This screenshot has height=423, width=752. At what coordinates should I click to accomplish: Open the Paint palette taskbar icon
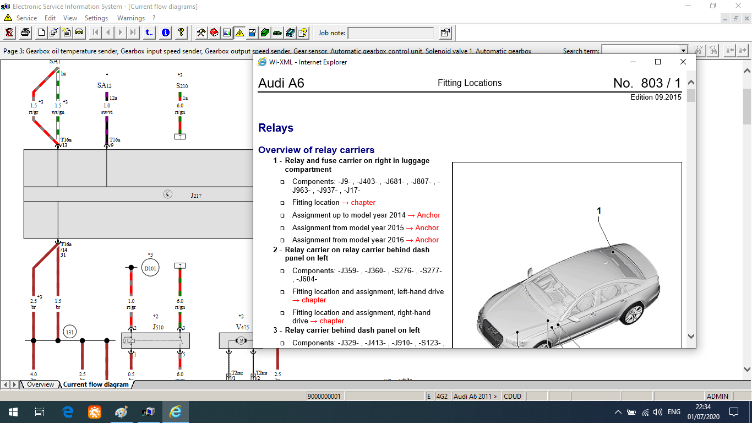click(121, 412)
